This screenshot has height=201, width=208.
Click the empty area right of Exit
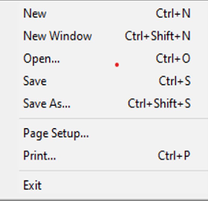click(121, 185)
